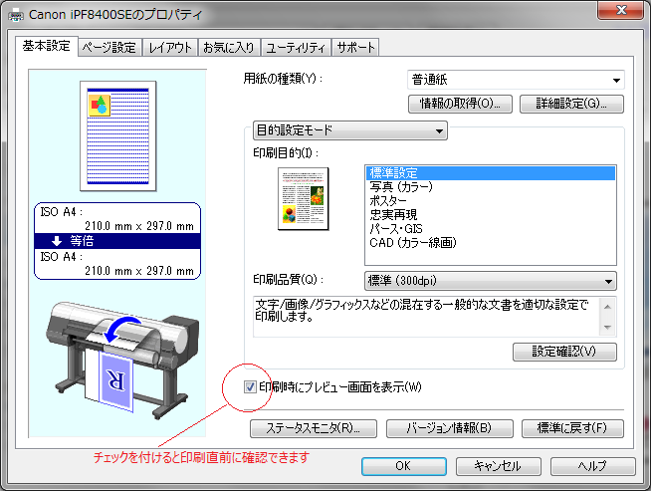The width and height of the screenshot is (651, 491).
Task: Click the 等倍 down-arrow scaling bar
Action: pyautogui.click(x=117, y=241)
